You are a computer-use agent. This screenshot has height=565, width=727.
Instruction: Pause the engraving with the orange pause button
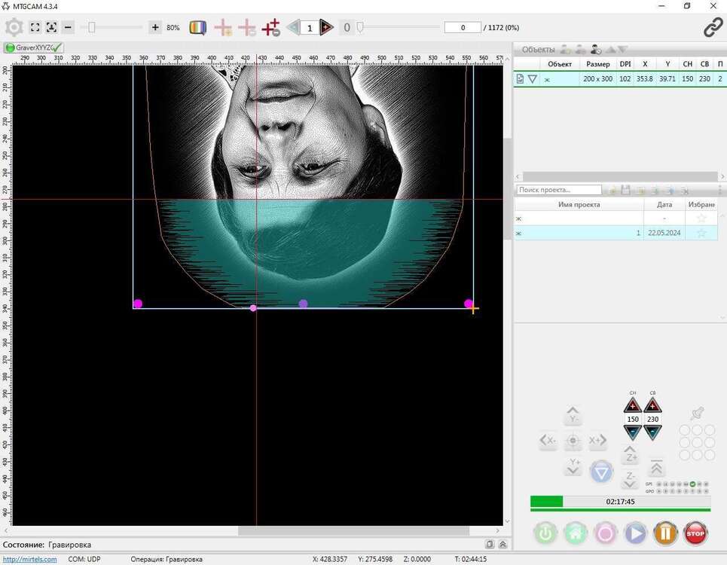coord(665,533)
